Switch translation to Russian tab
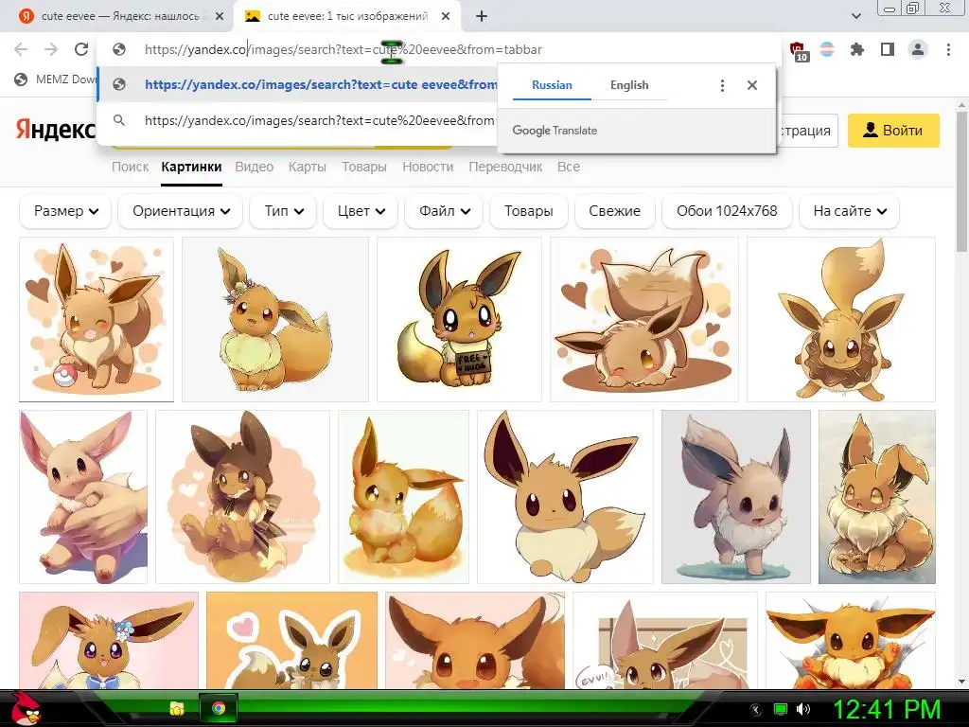The height and width of the screenshot is (727, 969). pyautogui.click(x=552, y=85)
